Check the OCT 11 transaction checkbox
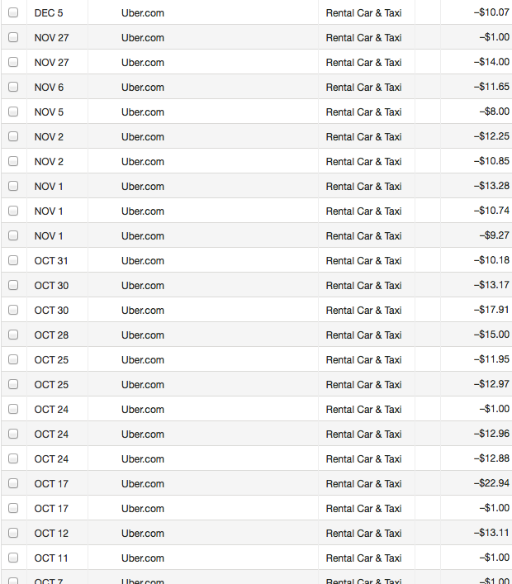 click(x=13, y=558)
